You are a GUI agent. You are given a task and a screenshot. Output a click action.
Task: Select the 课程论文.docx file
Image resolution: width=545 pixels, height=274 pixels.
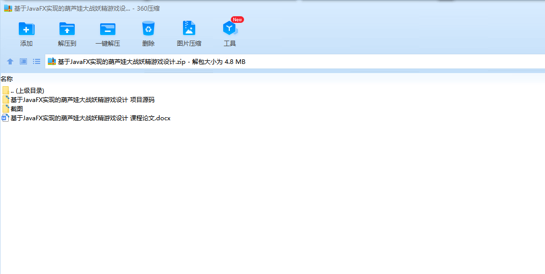point(86,118)
